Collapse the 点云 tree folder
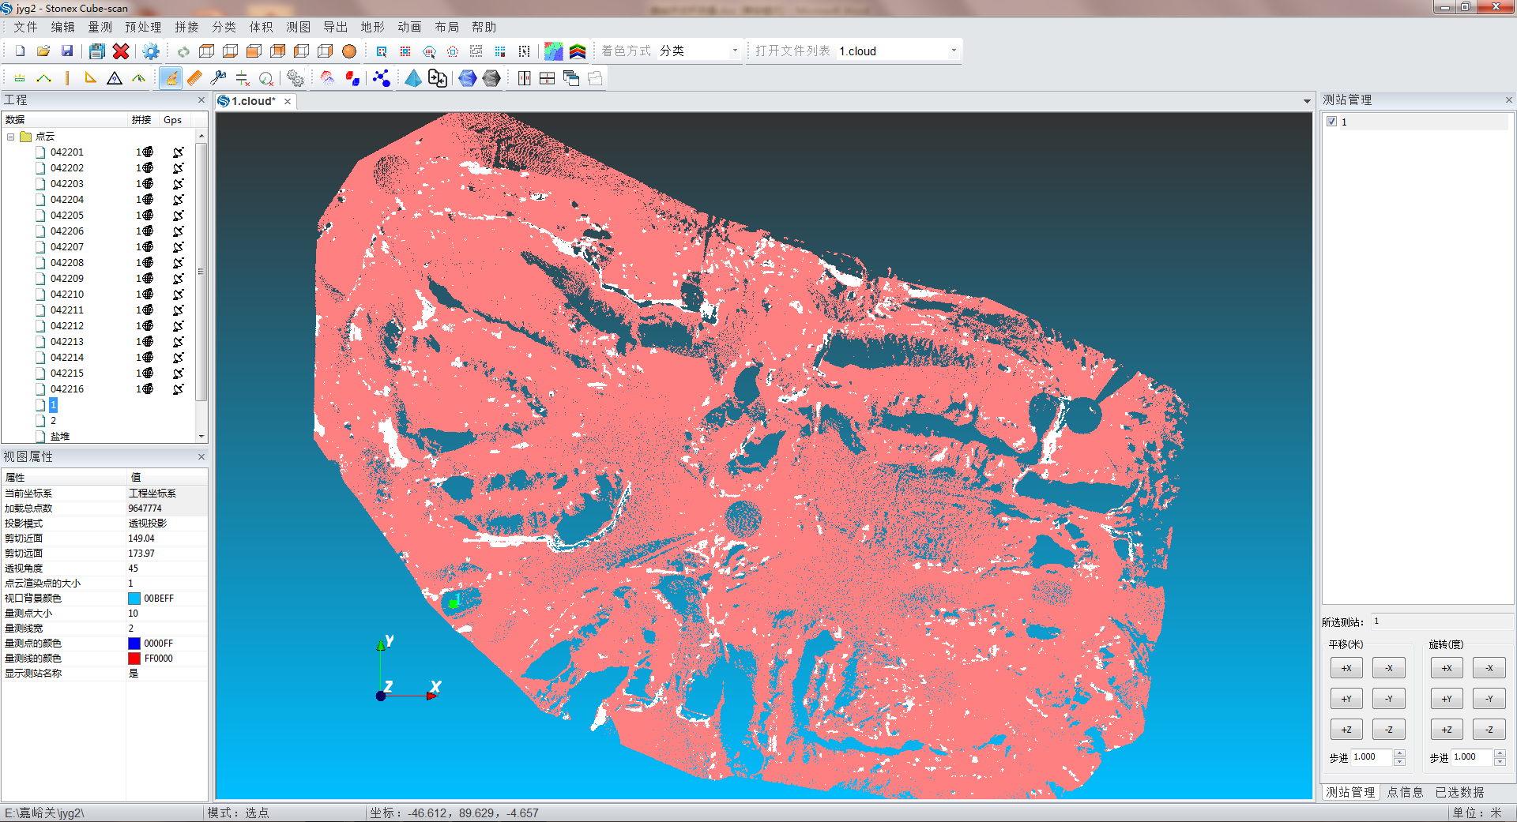This screenshot has height=822, width=1517. [x=11, y=137]
